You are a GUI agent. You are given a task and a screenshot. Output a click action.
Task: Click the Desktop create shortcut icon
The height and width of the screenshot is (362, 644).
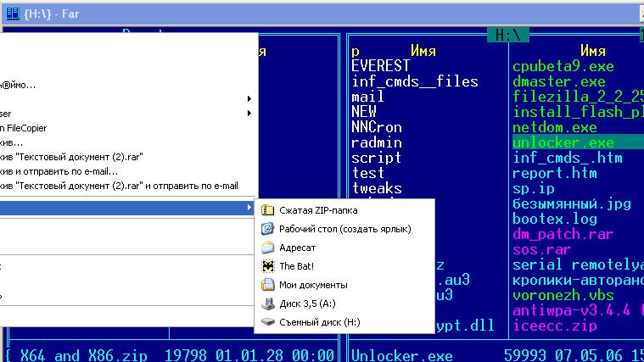[x=267, y=229]
